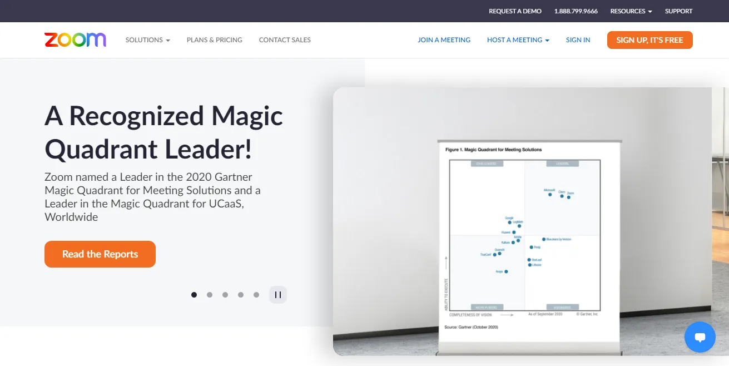Go to the second carousel slide dot
The height and width of the screenshot is (366, 729).
(210, 295)
